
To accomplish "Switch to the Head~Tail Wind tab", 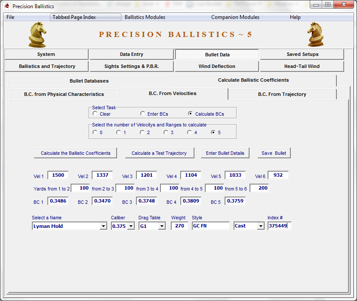I will click(302, 66).
